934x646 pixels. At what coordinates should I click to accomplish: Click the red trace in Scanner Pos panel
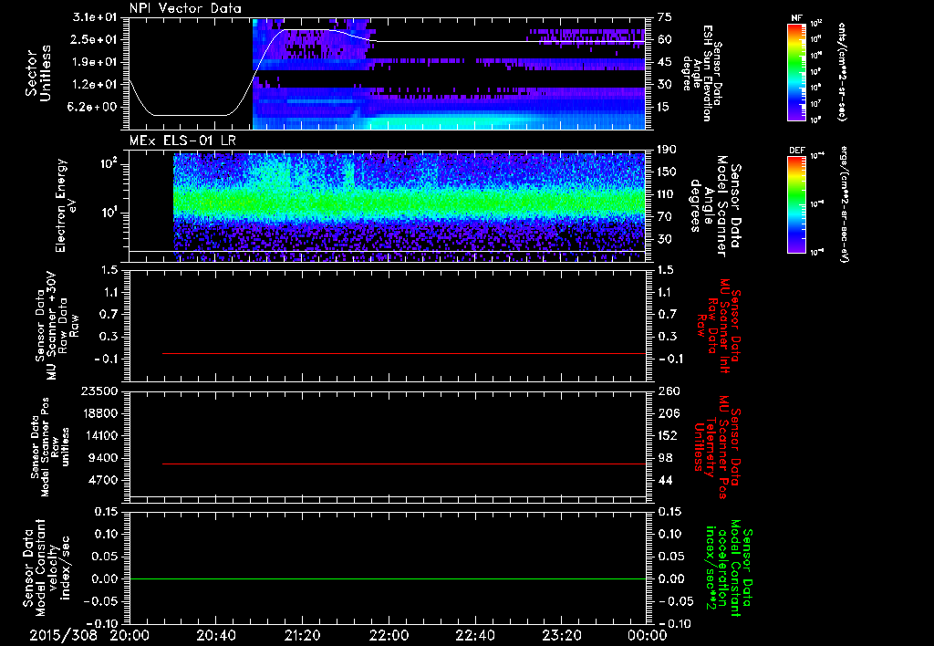404,464
